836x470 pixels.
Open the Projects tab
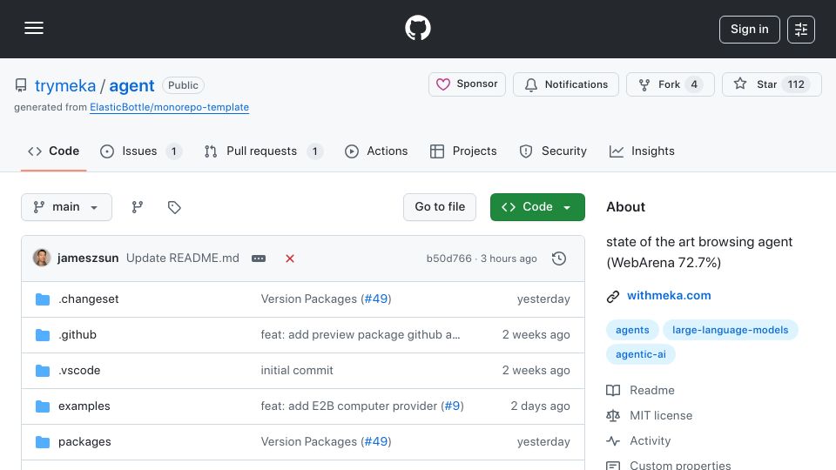pos(462,151)
